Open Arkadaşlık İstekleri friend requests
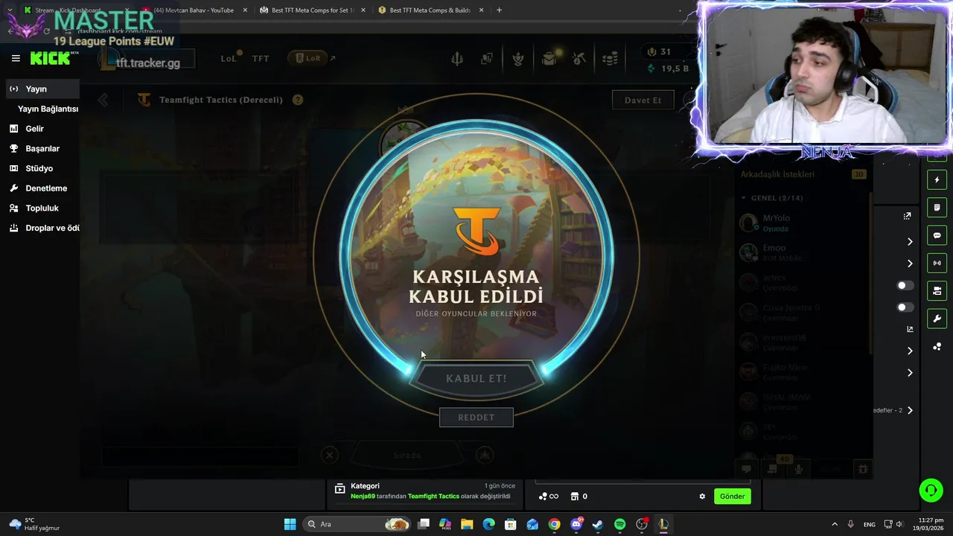The image size is (953, 536). [777, 174]
